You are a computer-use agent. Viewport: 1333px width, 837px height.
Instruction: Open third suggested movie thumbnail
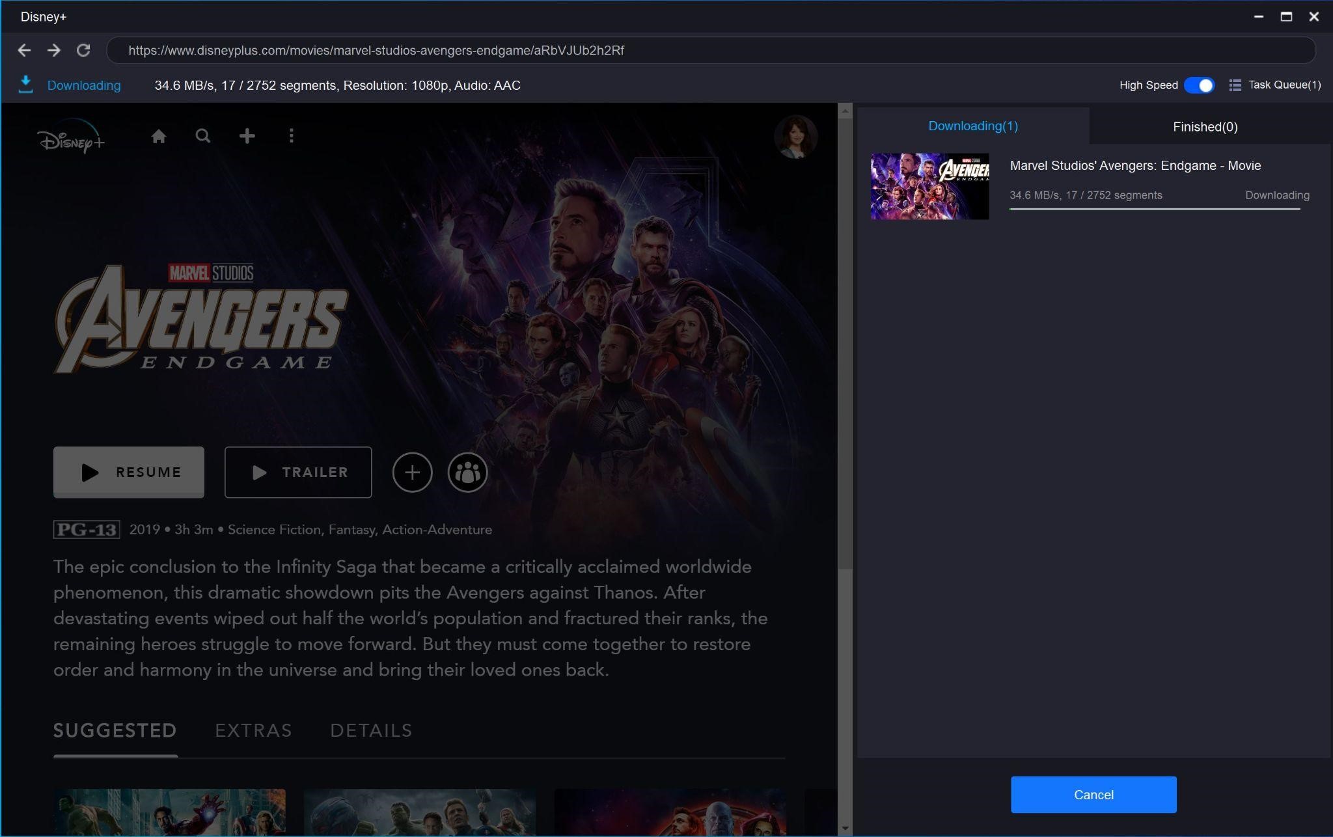pos(670,812)
